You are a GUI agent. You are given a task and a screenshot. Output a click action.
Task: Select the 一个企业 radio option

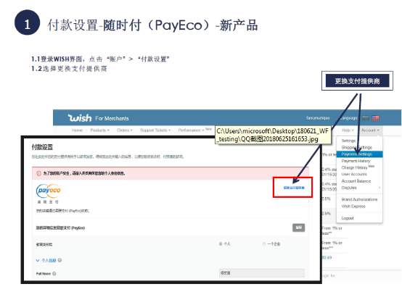click(x=264, y=244)
